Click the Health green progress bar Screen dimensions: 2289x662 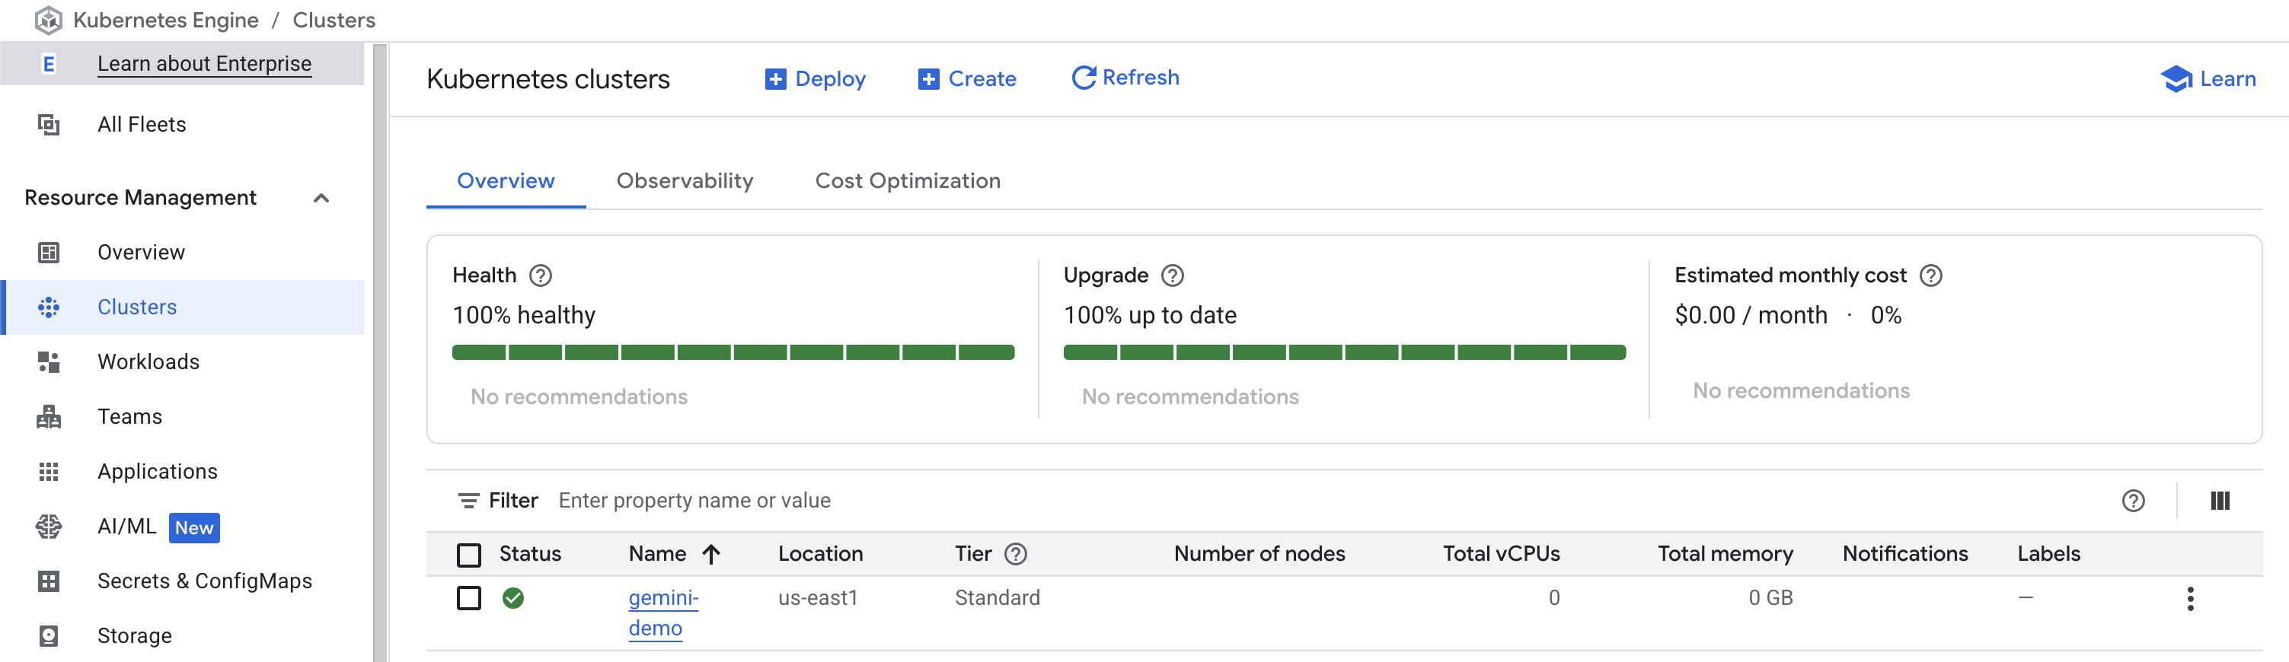tap(733, 352)
